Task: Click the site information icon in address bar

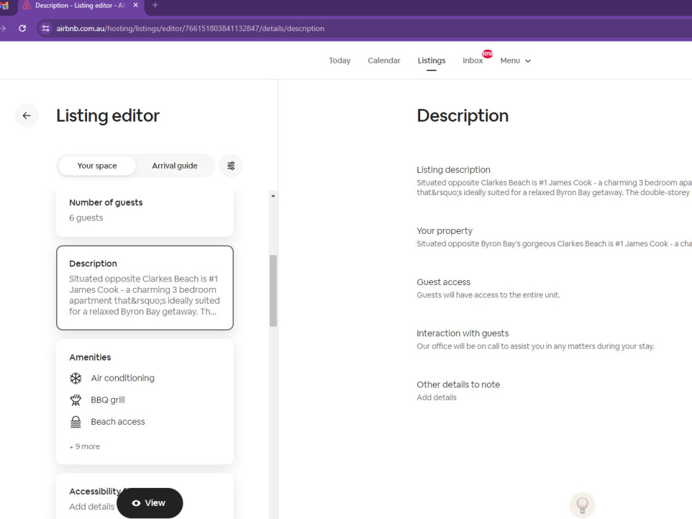Action: click(x=46, y=28)
